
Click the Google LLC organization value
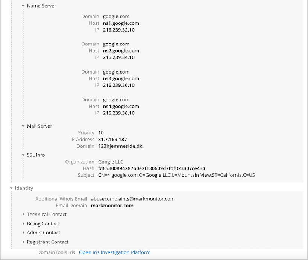[111, 162]
